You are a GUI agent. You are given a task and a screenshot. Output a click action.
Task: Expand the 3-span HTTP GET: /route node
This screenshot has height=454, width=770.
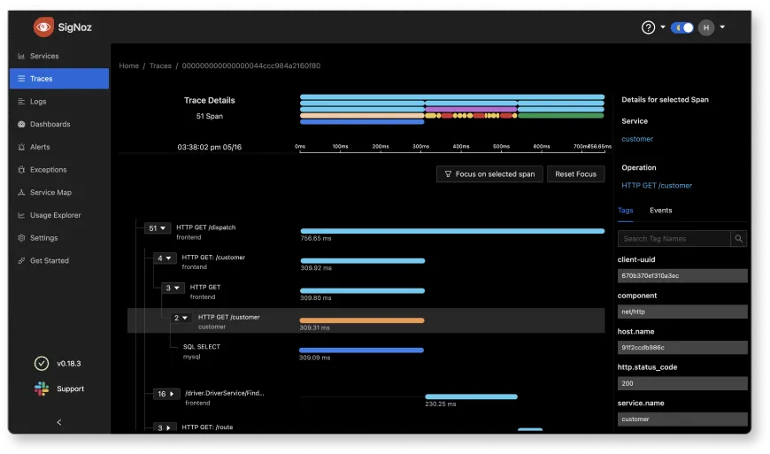click(x=165, y=428)
